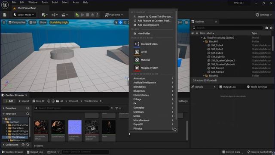Activate the select objects arrow tool
Image resolution: width=275 pixels, height=155 pixels.
coord(116,22)
